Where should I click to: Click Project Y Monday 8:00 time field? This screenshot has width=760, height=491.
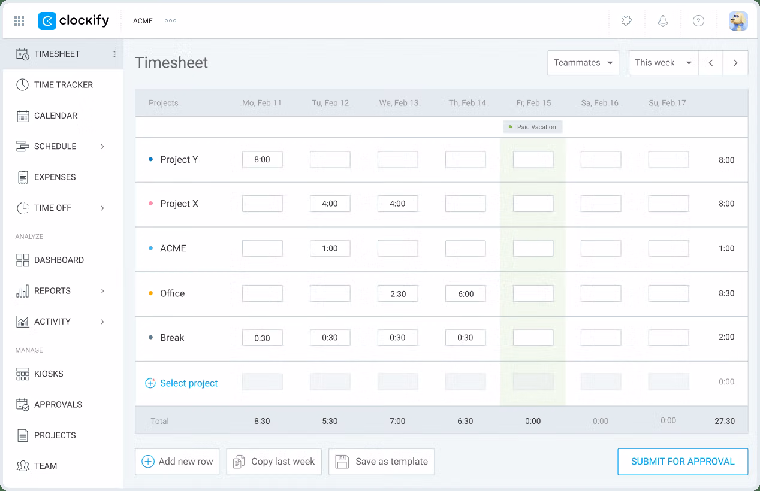coord(262,160)
